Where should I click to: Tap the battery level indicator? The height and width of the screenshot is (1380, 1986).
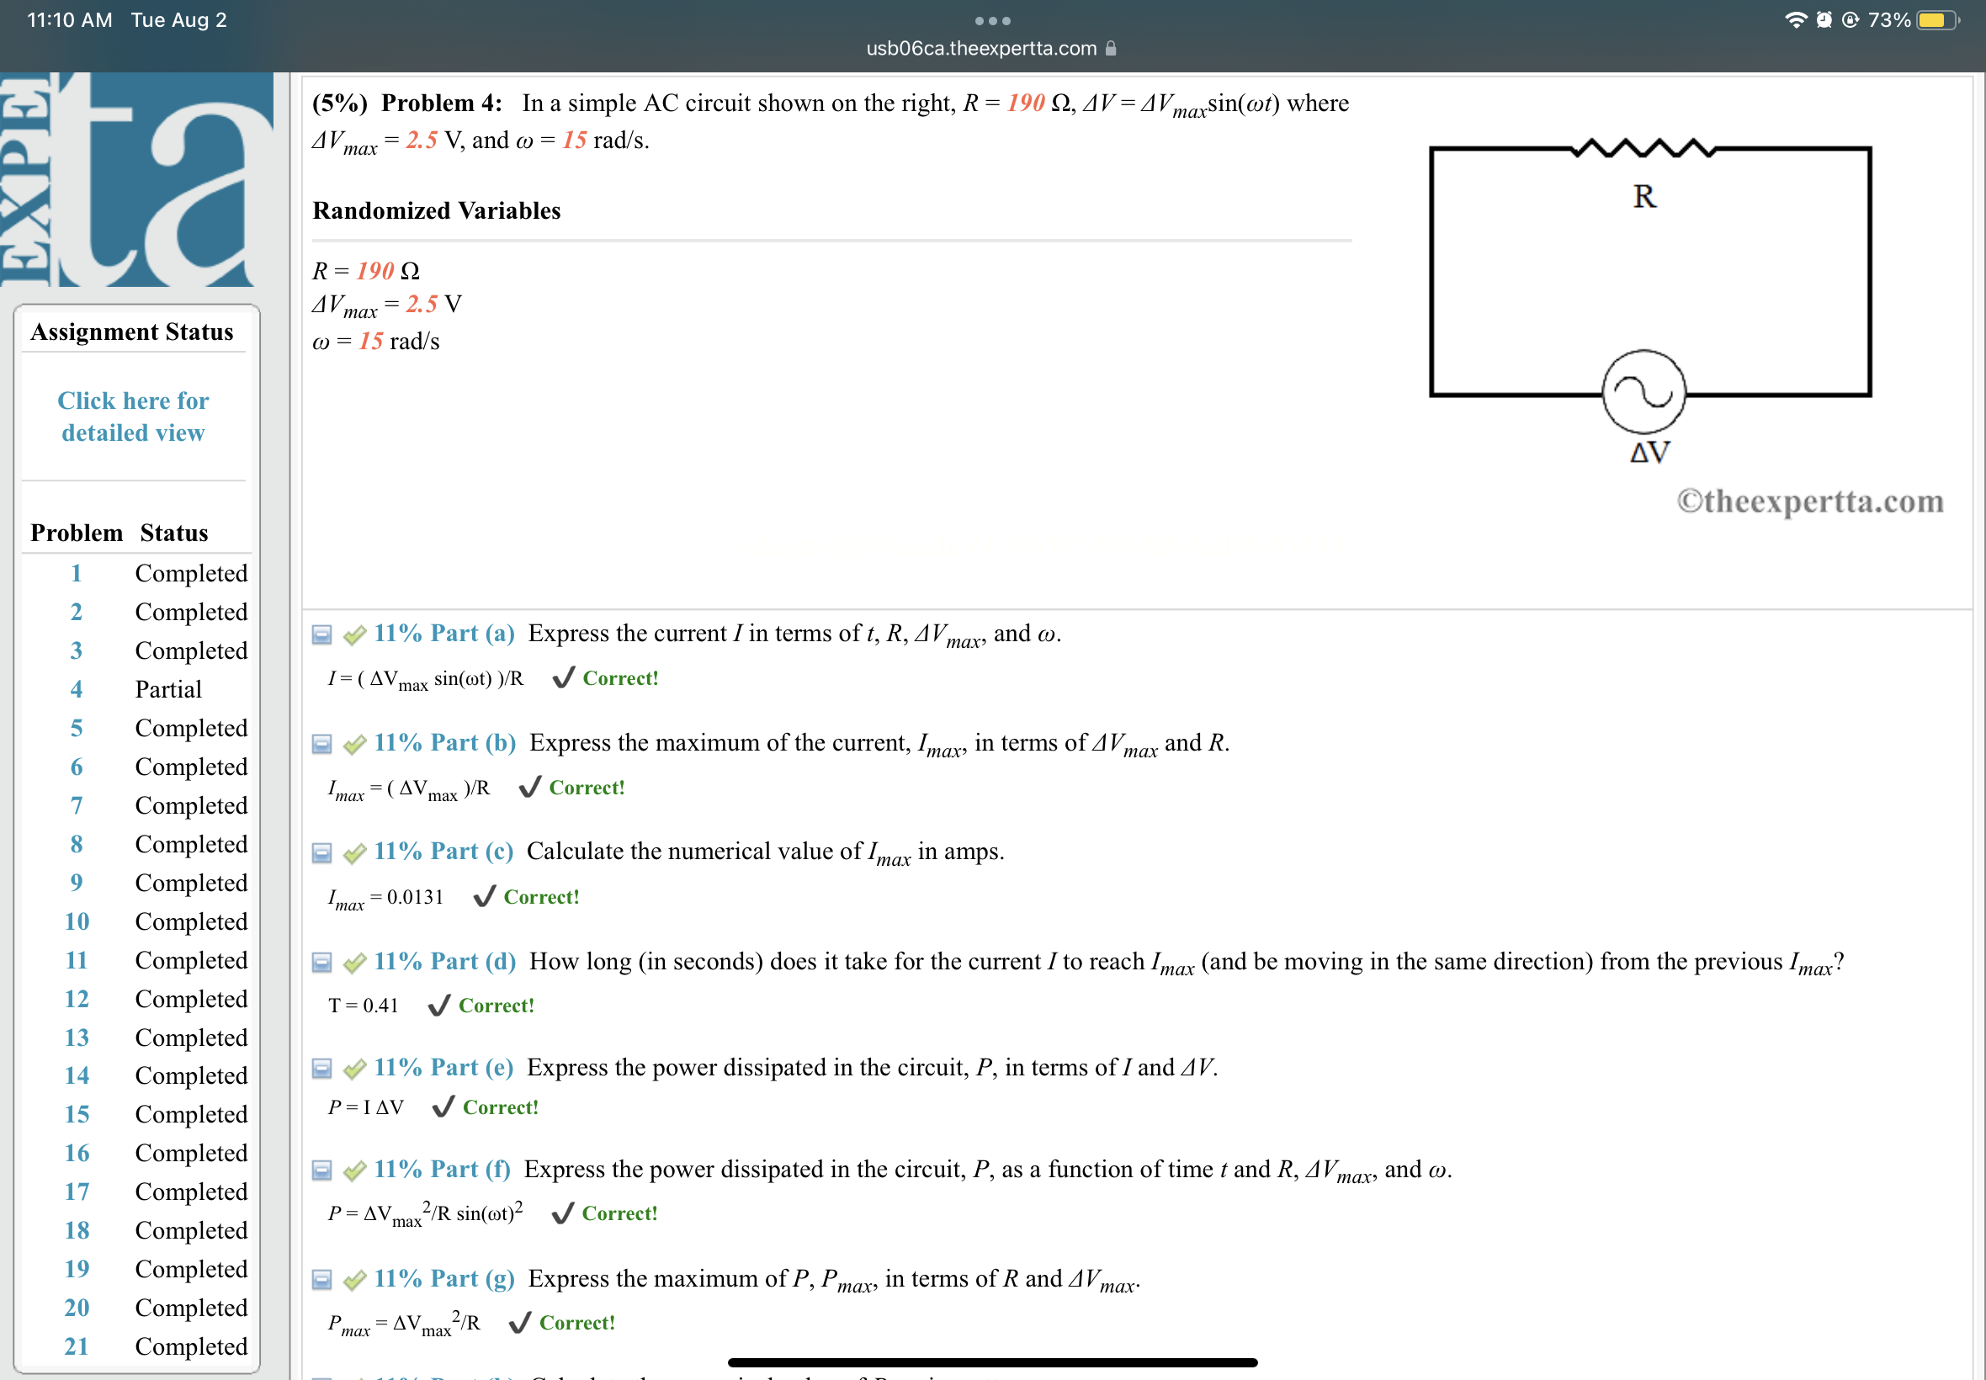1936,19
